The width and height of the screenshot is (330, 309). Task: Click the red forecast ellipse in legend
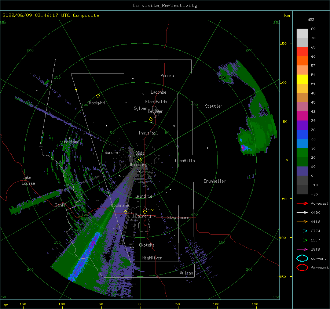302,267
